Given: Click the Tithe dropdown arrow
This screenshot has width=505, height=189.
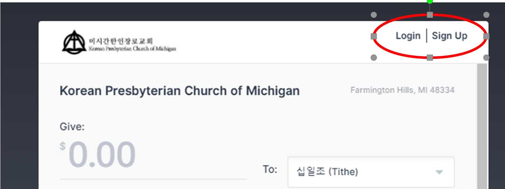Looking at the screenshot, I should [439, 172].
